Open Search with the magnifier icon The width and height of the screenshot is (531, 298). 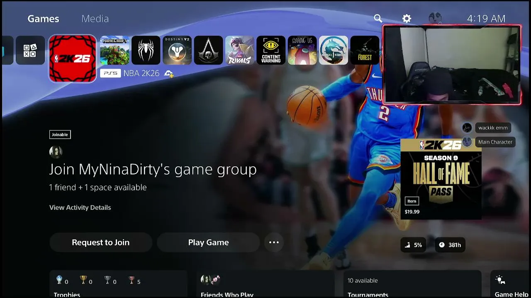[378, 19]
